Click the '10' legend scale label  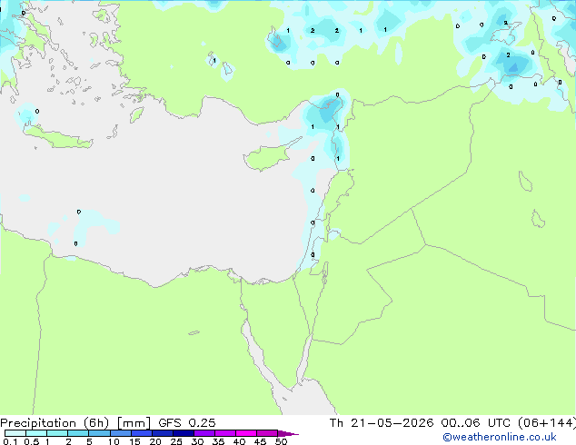click(x=114, y=441)
